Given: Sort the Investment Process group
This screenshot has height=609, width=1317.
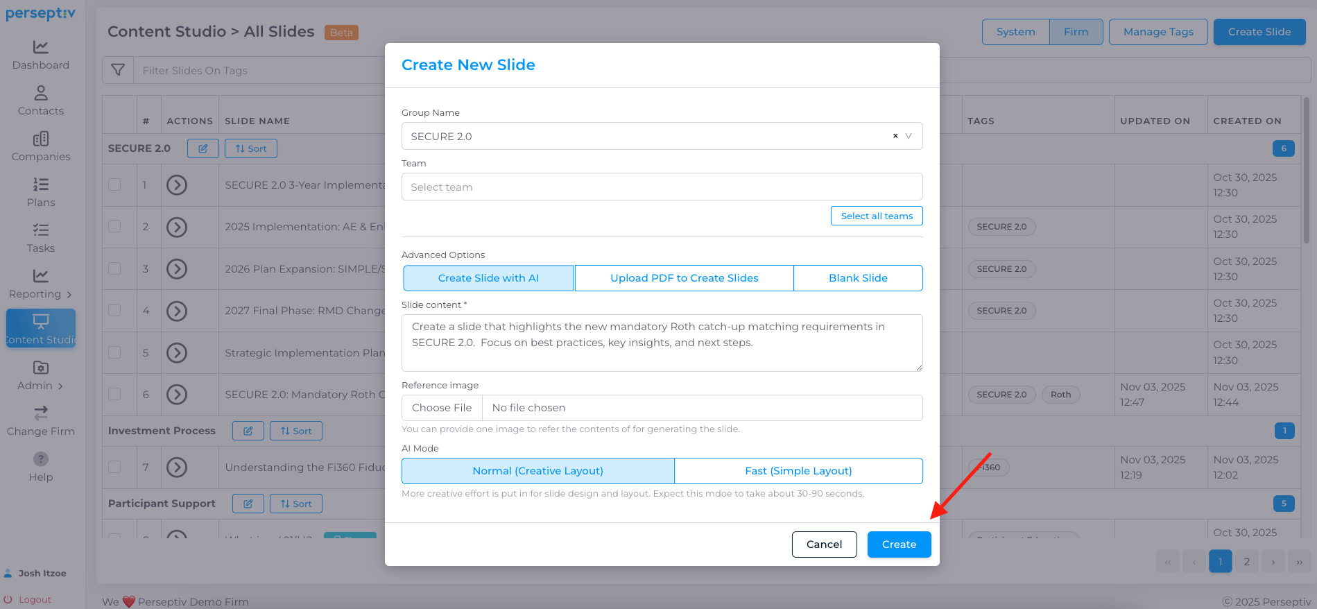Looking at the screenshot, I should click(x=296, y=431).
